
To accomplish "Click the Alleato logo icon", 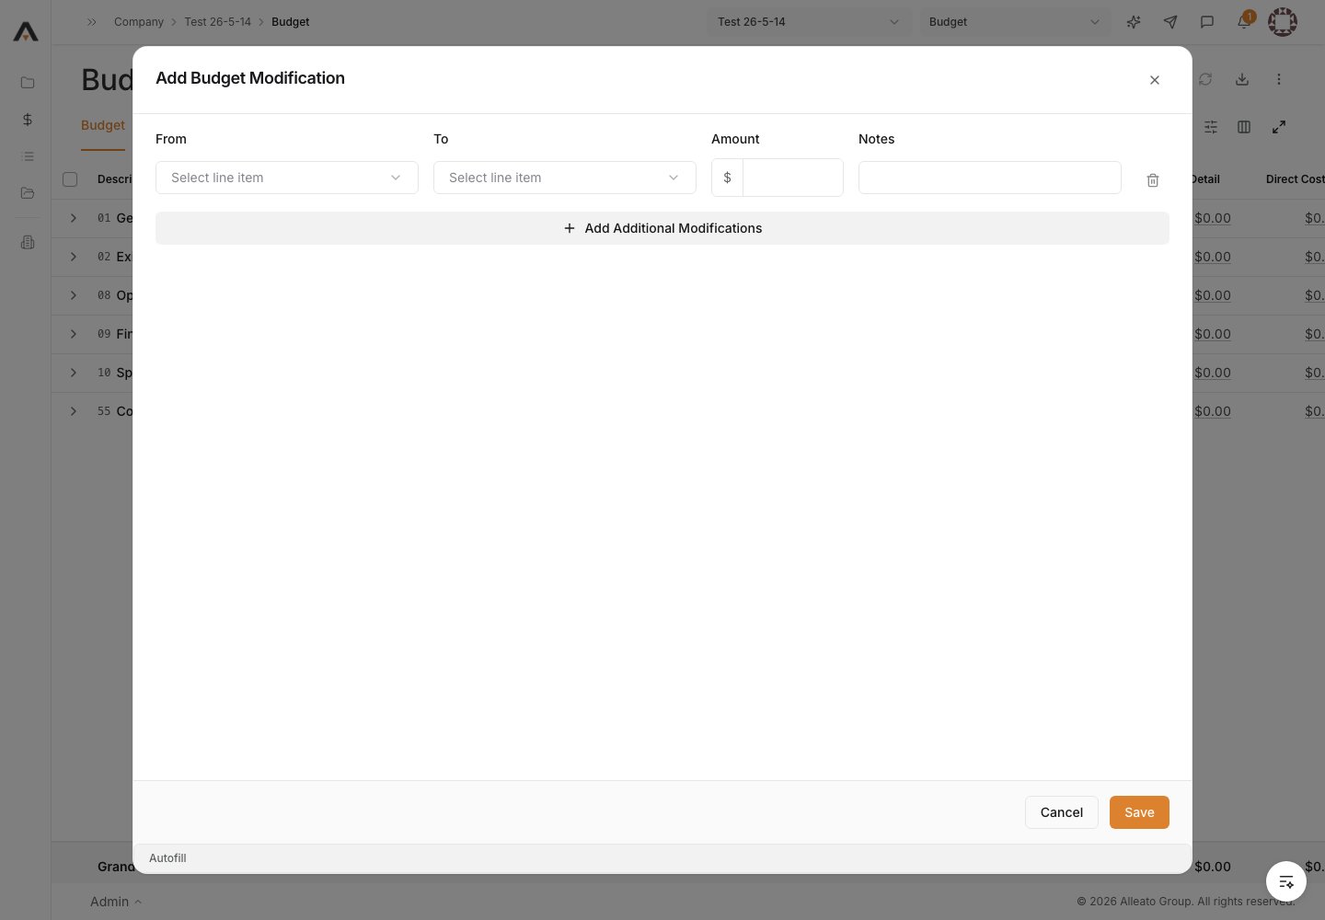I will (26, 32).
